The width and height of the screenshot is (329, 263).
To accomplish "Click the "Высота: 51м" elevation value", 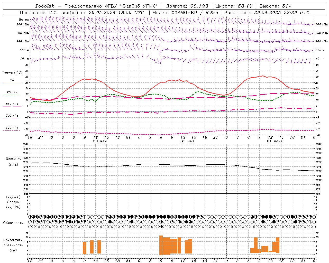I will [x=276, y=6].
